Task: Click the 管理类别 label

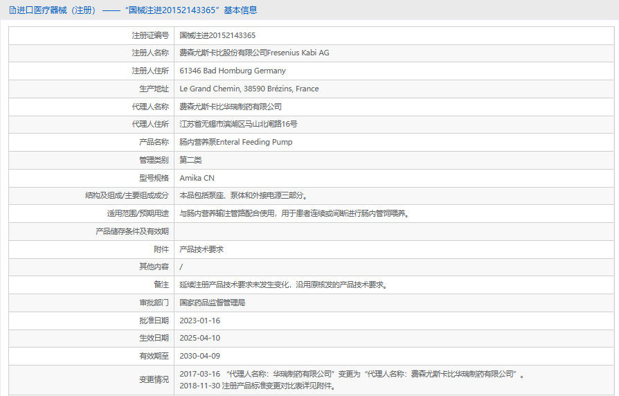Action: click(154, 160)
